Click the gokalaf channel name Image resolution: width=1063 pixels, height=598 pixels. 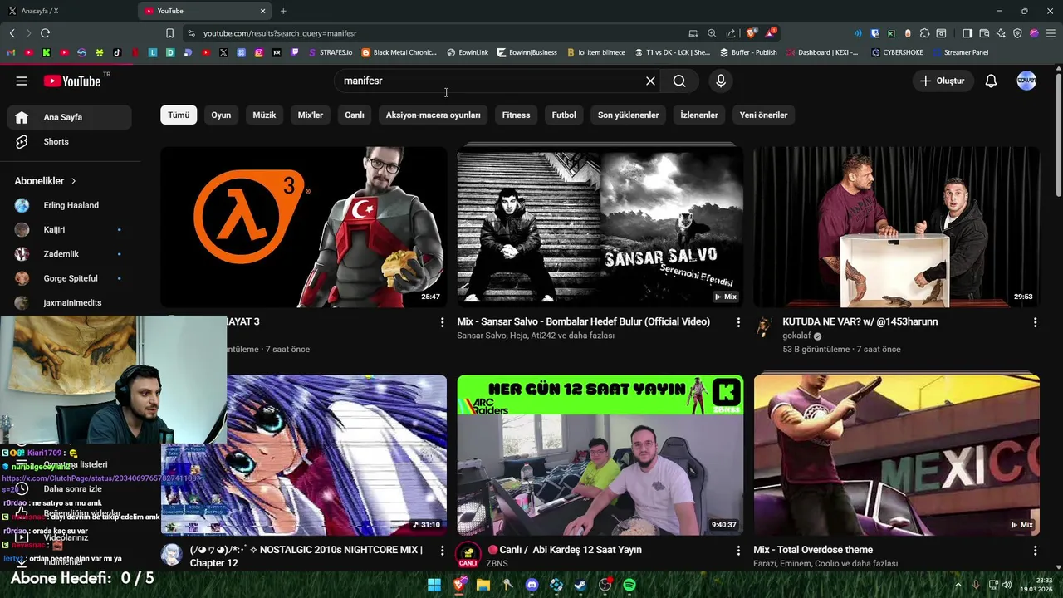tap(796, 336)
